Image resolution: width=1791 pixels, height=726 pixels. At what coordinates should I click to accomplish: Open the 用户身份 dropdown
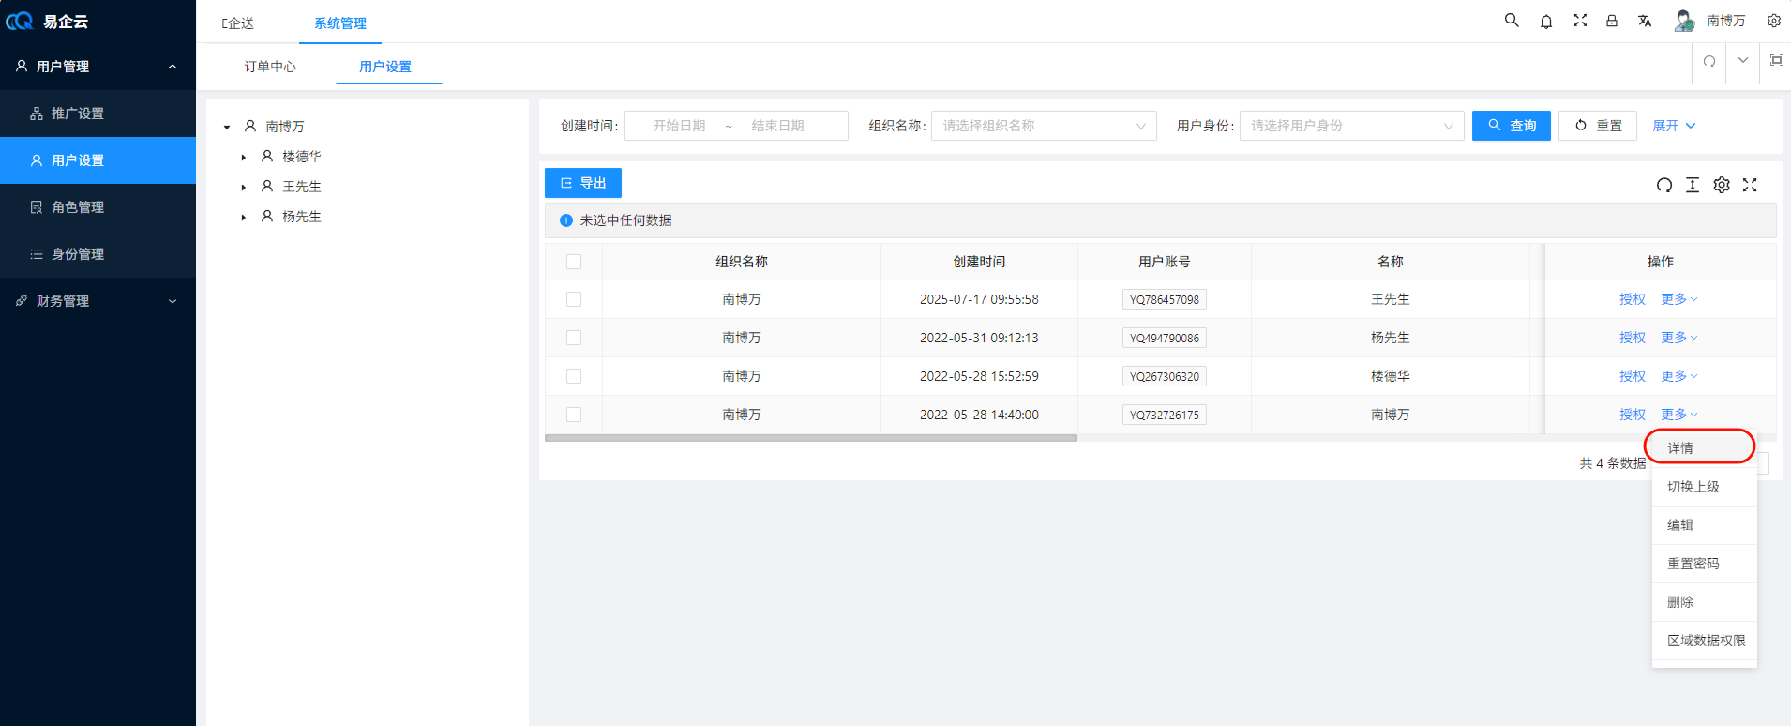[1350, 126]
